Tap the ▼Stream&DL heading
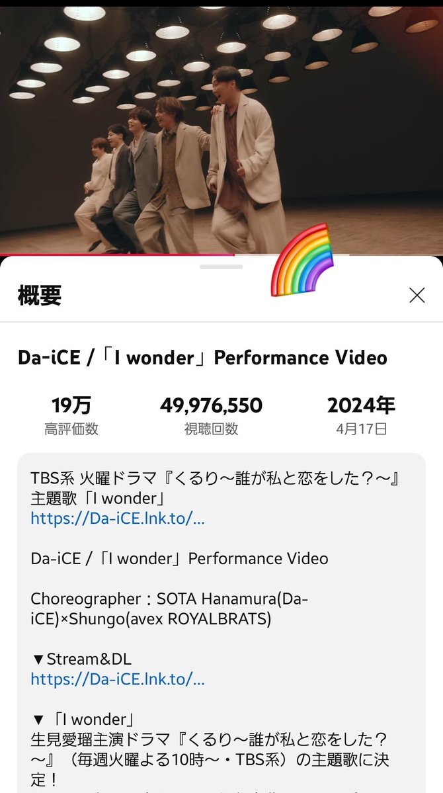 click(x=81, y=659)
